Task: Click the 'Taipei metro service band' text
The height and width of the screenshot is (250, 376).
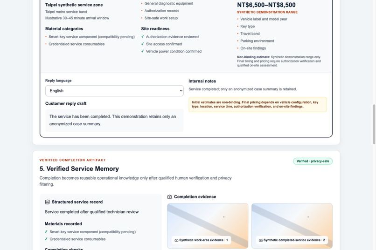Action: (x=66, y=12)
